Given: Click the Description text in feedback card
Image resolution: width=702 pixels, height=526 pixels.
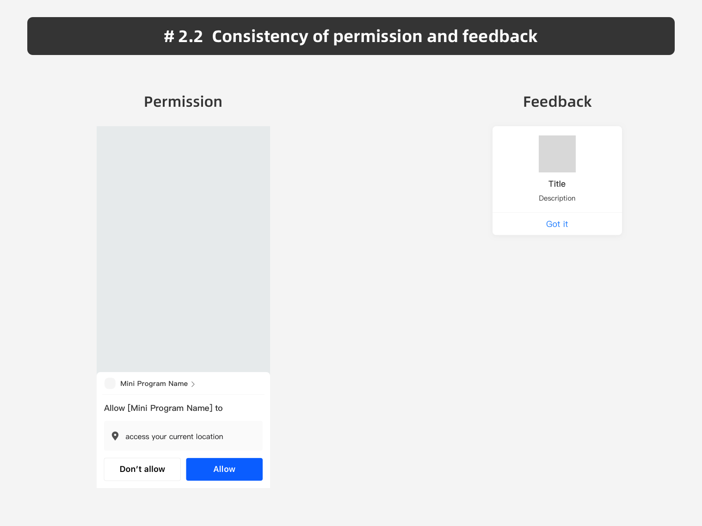Looking at the screenshot, I should pyautogui.click(x=557, y=198).
